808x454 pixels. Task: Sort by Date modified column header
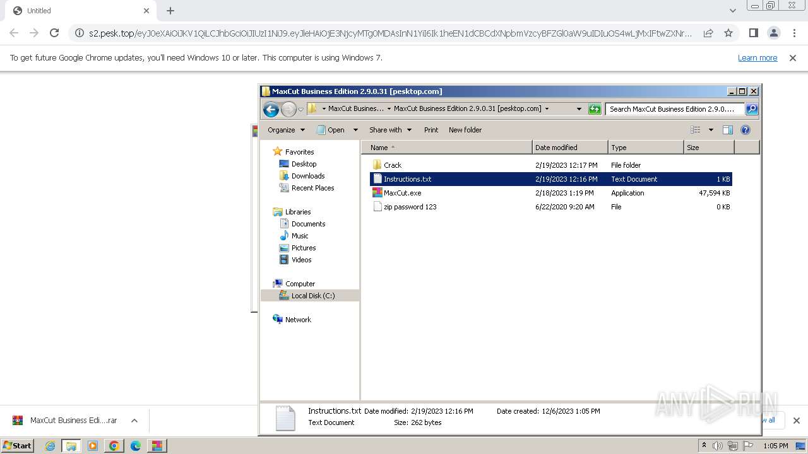[x=570, y=148]
